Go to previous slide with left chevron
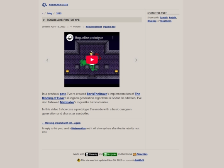 tap(47, 60)
